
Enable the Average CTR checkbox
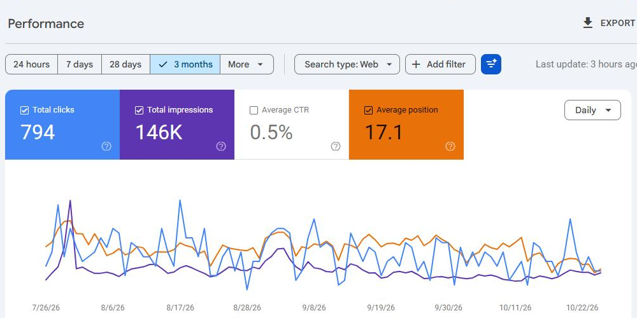254,110
